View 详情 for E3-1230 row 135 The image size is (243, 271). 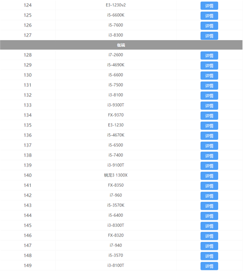pos(209,126)
